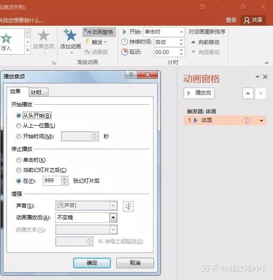Open the Animation Pane button in ribbon
Image resolution: width=273 pixels, height=280 pixels.
click(99, 32)
